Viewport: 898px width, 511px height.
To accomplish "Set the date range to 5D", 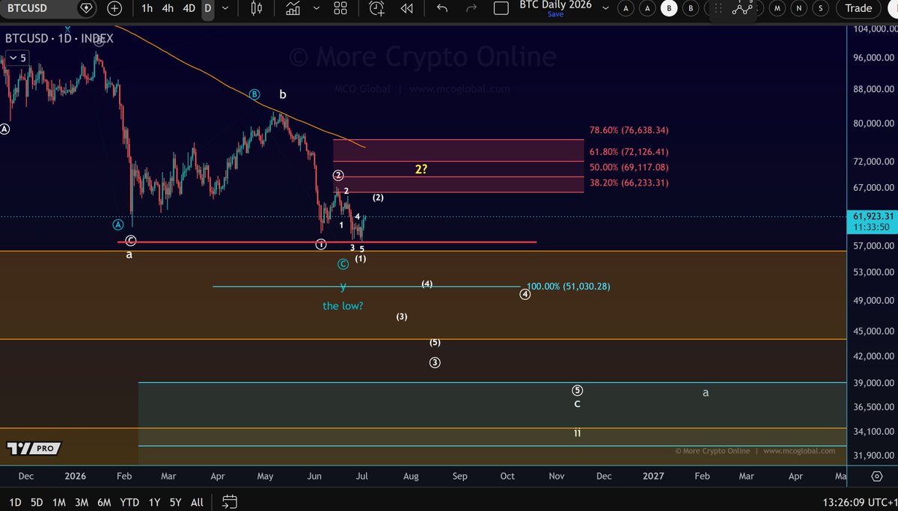I will [37, 502].
